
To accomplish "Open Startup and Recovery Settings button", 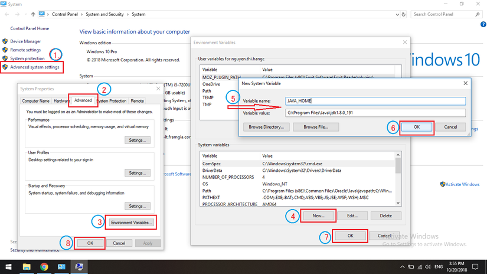I will point(138,206).
